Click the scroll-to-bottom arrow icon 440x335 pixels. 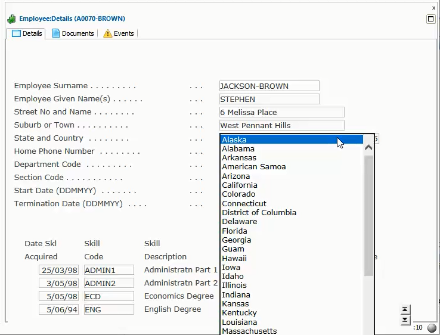point(405,320)
